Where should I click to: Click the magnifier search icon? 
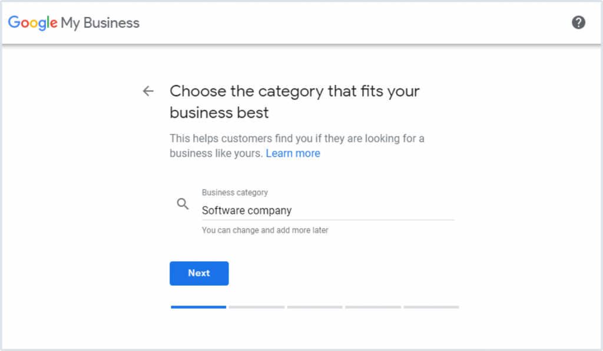183,204
